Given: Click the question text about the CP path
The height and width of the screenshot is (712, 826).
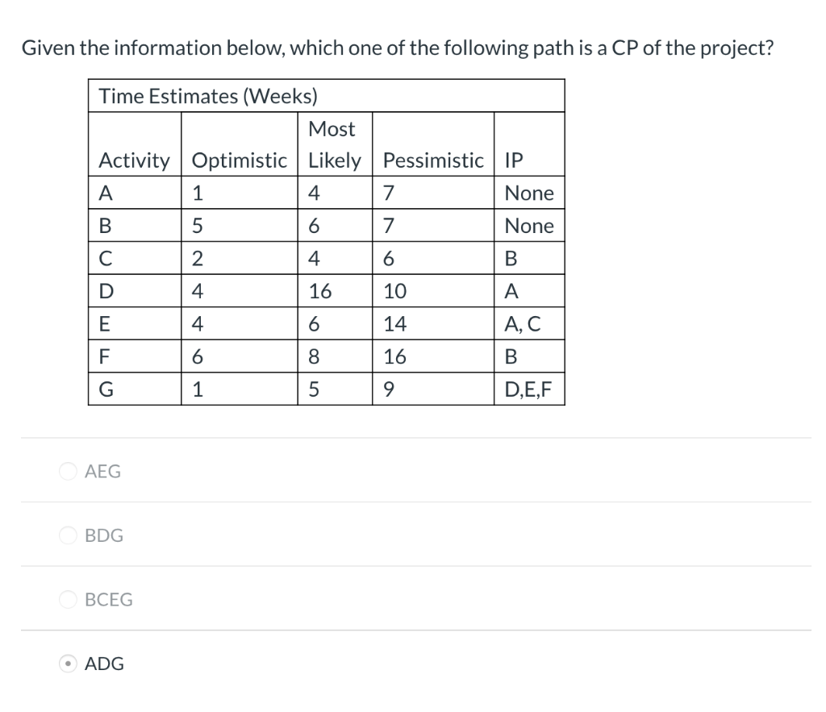Looking at the screenshot, I should [398, 48].
